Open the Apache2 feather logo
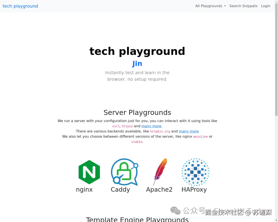 [x=160, y=172]
